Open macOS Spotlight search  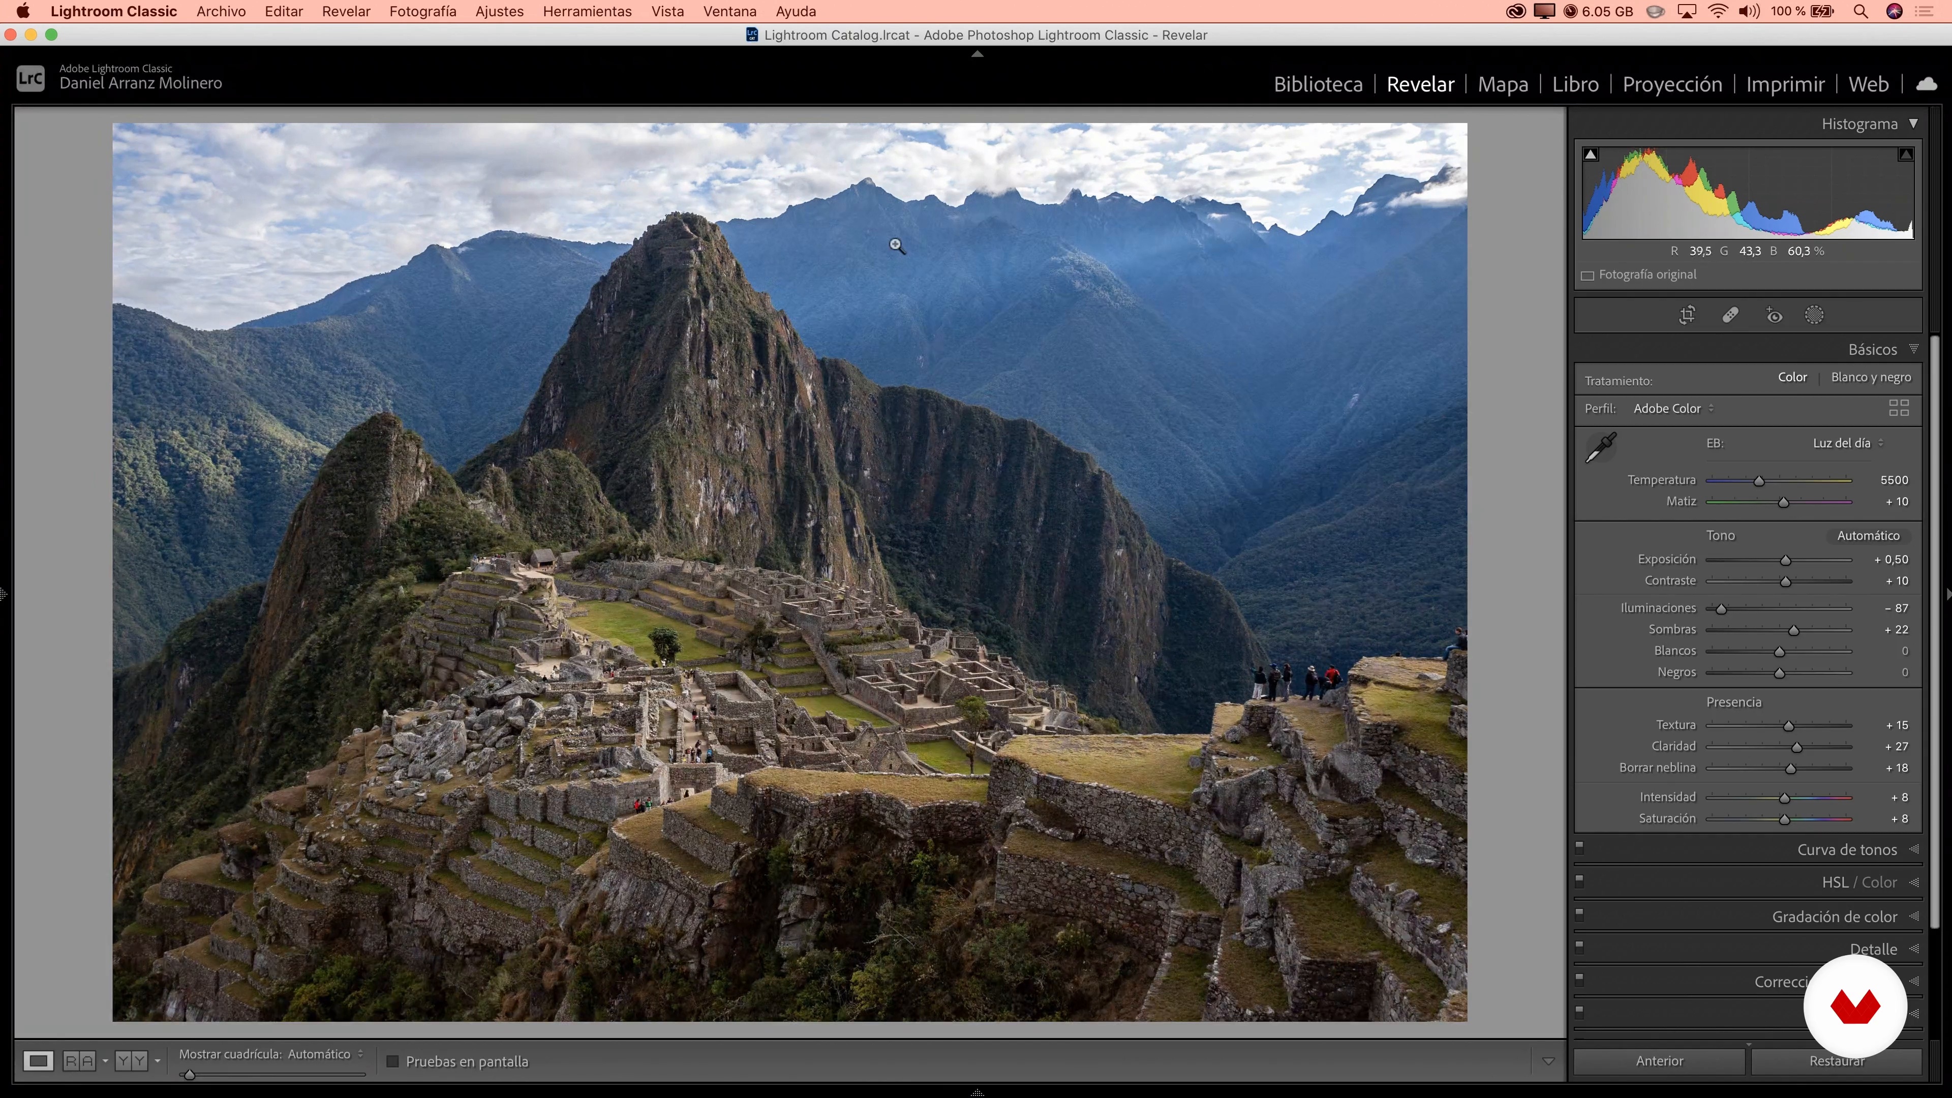click(x=1859, y=11)
